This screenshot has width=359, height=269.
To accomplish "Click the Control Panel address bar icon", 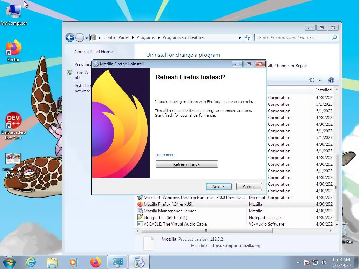I will click(x=93, y=37).
